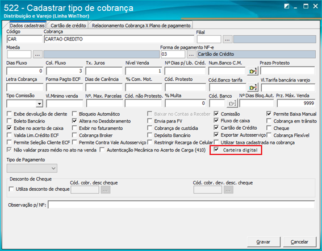Click the Tx. Juros input field
Image resolution: width=322 pixels, height=251 pixels.
(x=104, y=71)
